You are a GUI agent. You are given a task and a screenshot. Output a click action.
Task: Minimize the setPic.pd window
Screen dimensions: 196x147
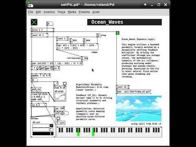[x=152, y=5]
